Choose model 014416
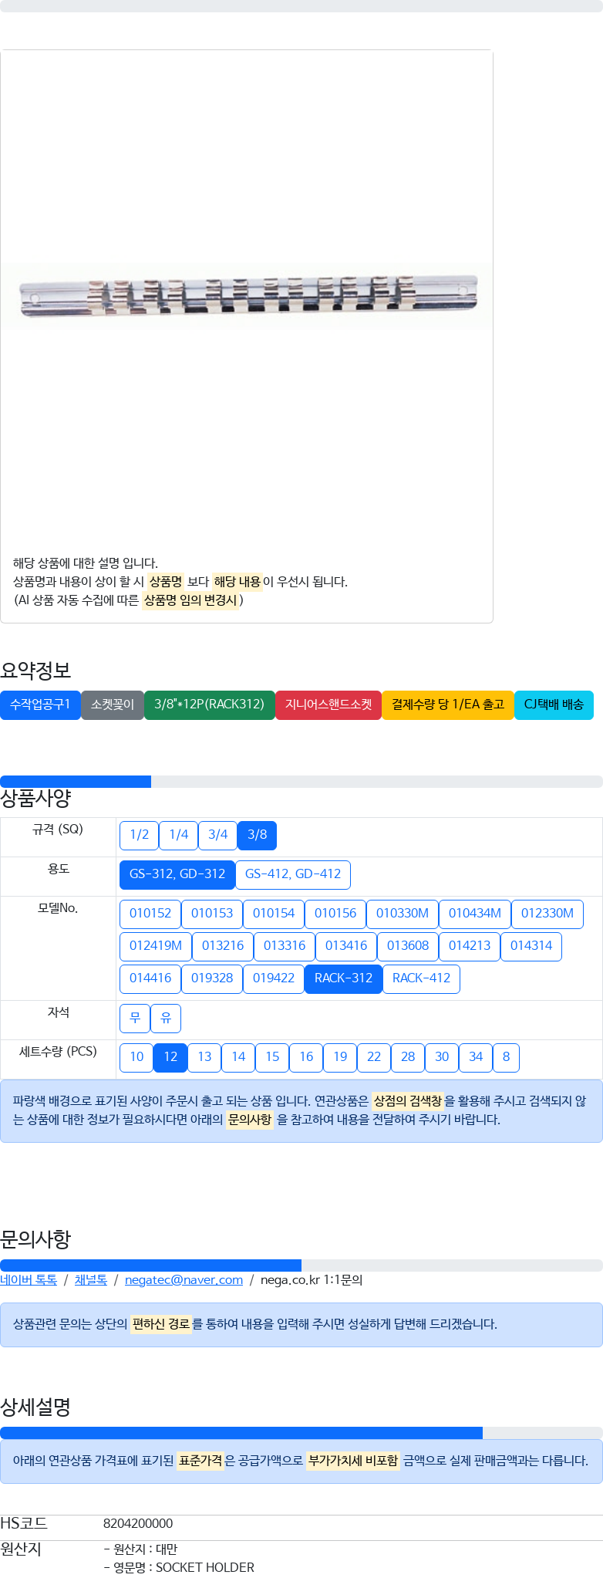This screenshot has width=603, height=1578. point(150,978)
